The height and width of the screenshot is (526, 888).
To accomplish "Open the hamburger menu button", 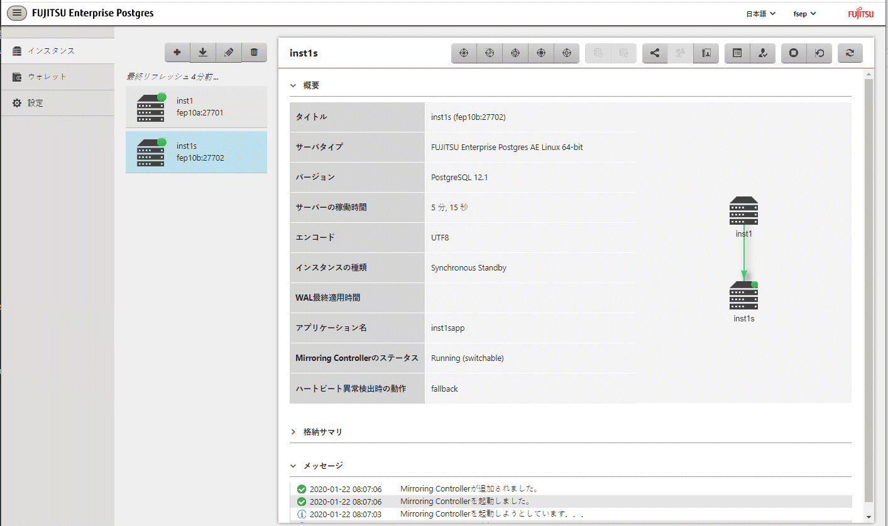I will point(16,13).
